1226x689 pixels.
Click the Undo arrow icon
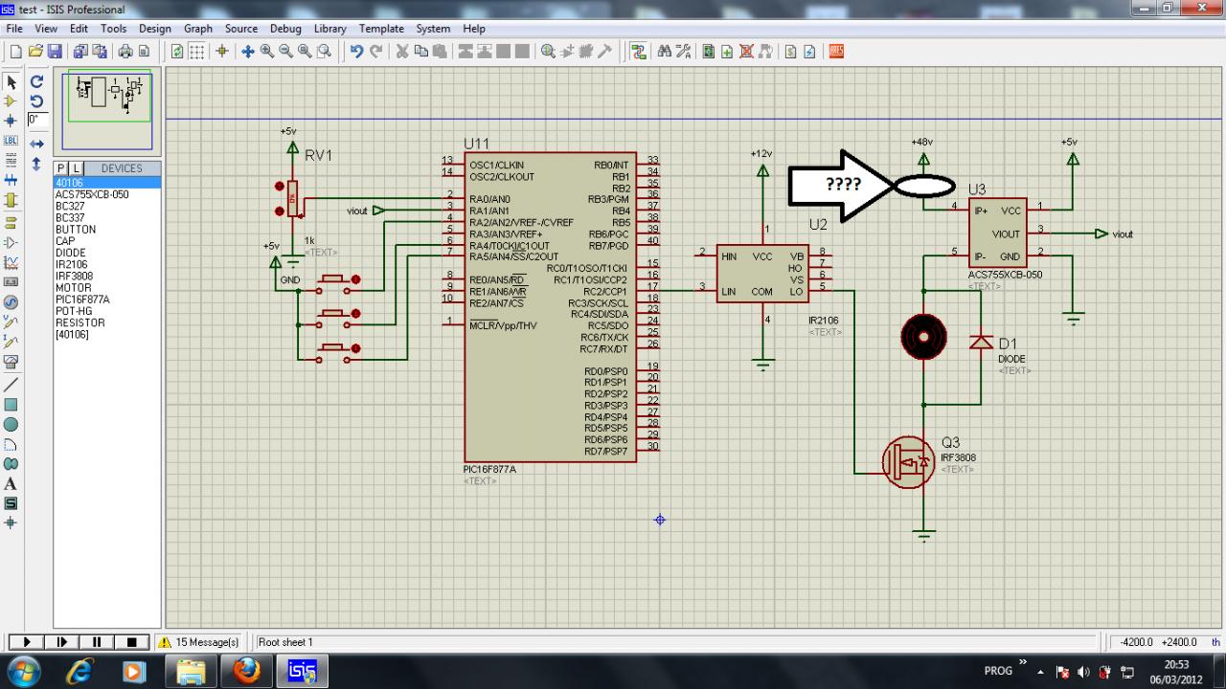[356, 52]
